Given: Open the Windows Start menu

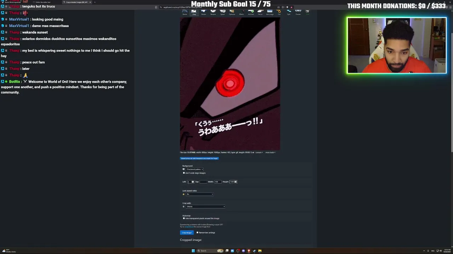Looking at the screenshot, I should [x=193, y=251].
